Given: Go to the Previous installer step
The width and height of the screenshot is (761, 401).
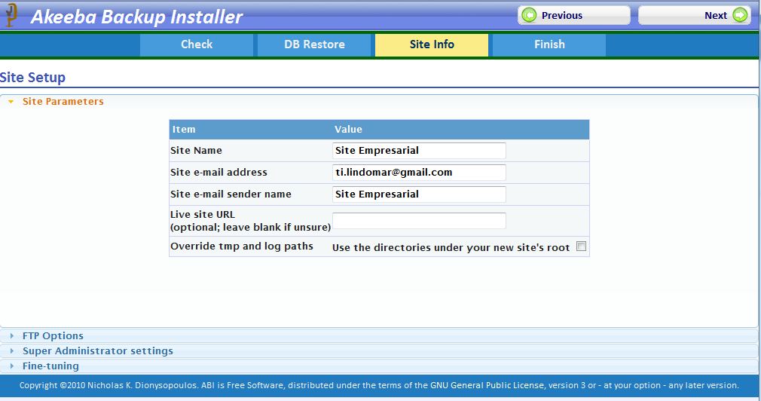Looking at the screenshot, I should coord(574,15).
